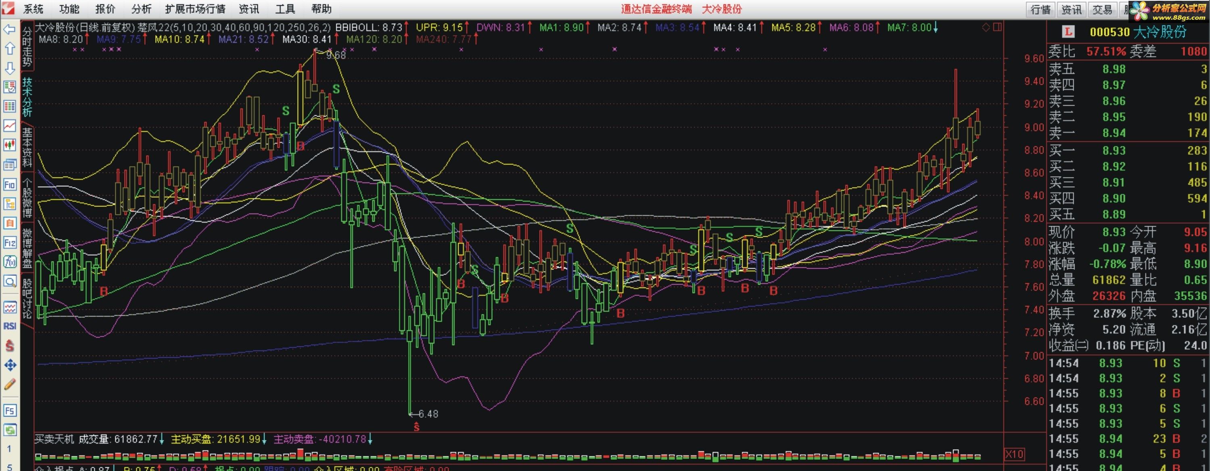Click the 买五 price 8.89 row
Image resolution: width=1210 pixels, height=471 pixels.
1128,214
